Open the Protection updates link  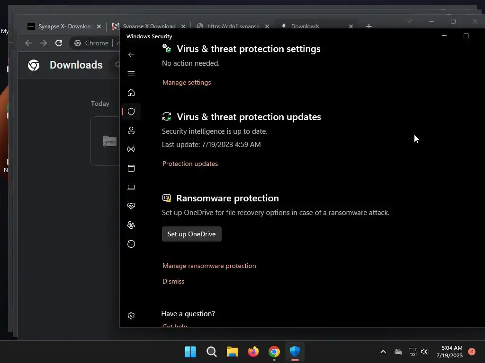190,164
